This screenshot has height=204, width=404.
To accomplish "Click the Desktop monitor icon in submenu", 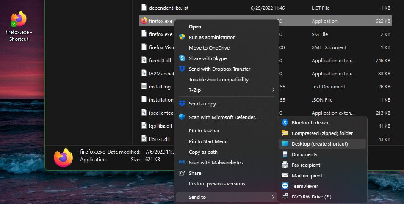I will 285,143.
